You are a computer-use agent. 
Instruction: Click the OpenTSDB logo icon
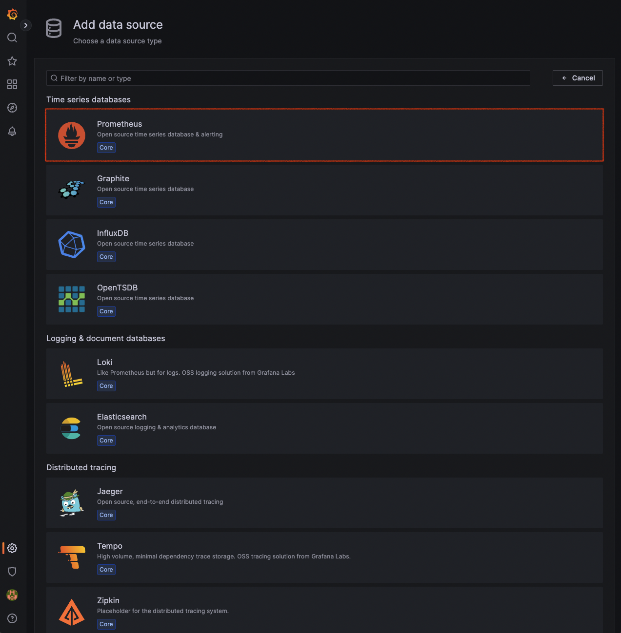click(72, 299)
